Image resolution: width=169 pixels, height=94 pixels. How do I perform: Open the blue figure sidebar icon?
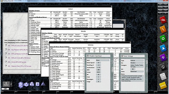(163, 48)
